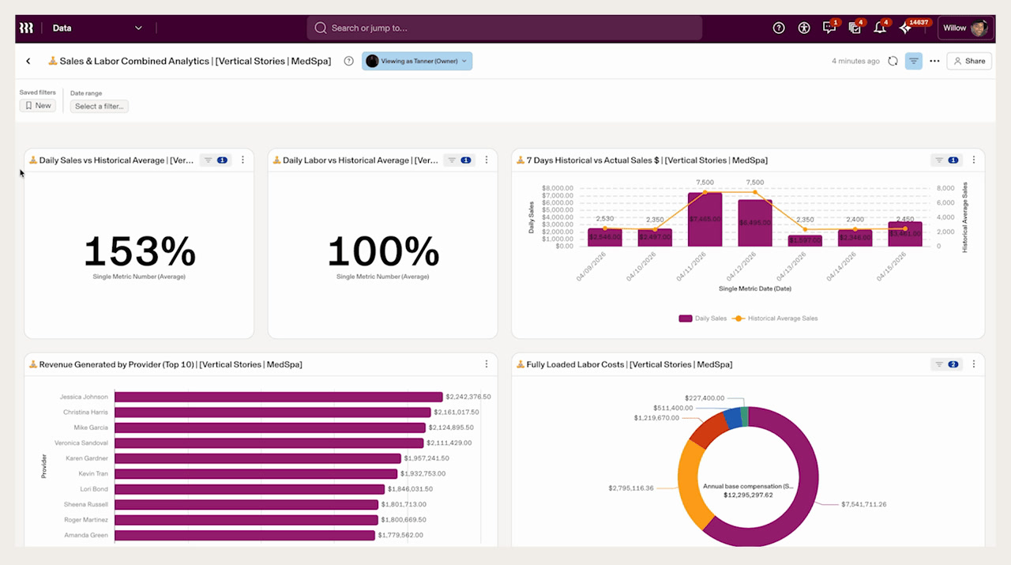Open options menu on 7 Days Historical card
1011x565 pixels.
point(974,160)
